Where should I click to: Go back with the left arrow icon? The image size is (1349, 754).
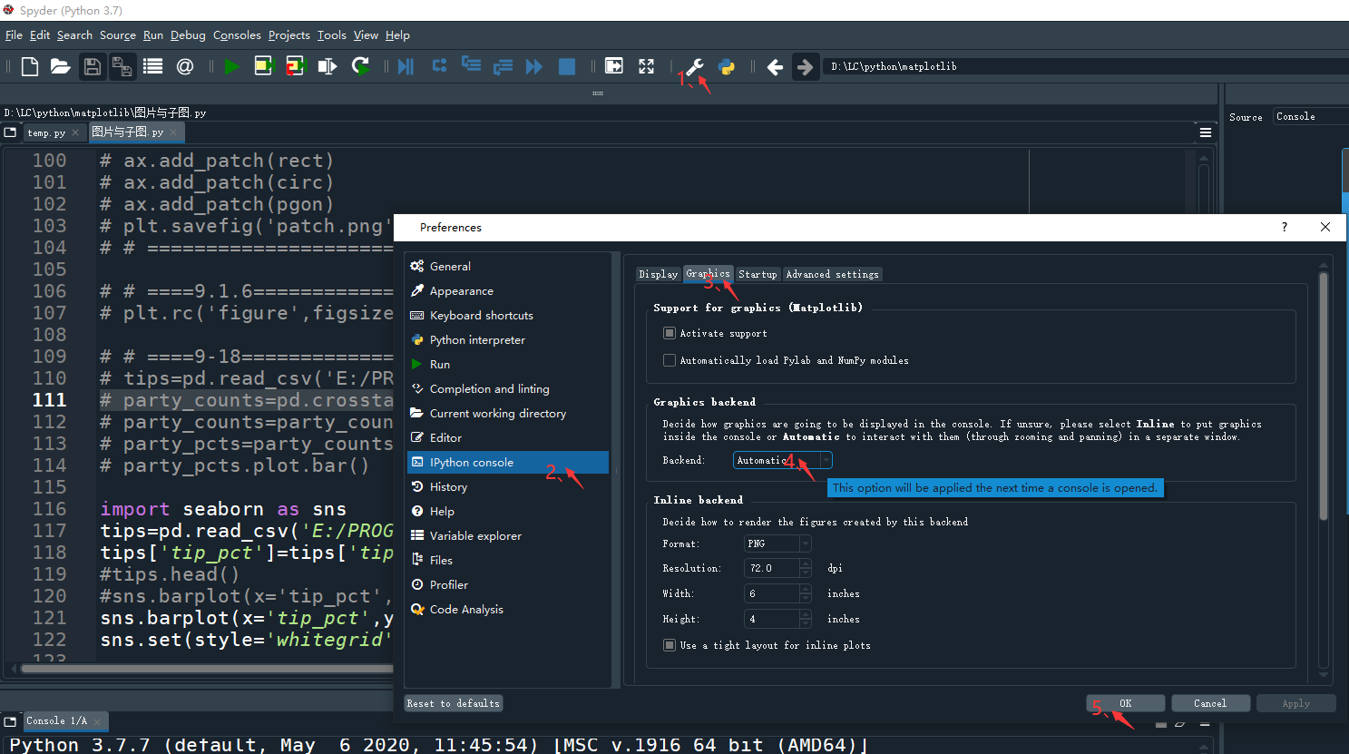(x=775, y=66)
